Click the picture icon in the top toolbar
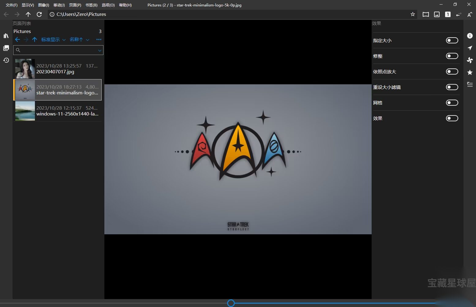This screenshot has height=307, width=476. tap(437, 14)
